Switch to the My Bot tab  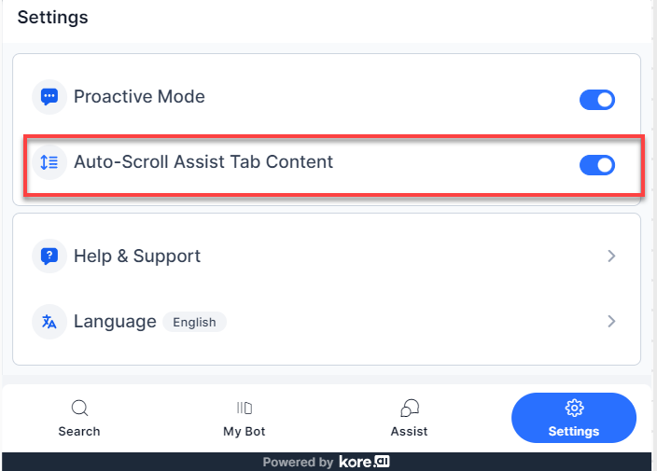point(245,431)
